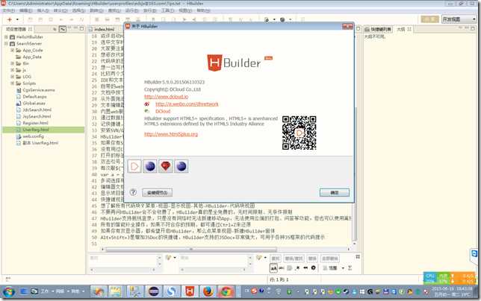Open the 帮助(H) menu
This screenshot has height=301, width=481.
(x=203, y=10)
